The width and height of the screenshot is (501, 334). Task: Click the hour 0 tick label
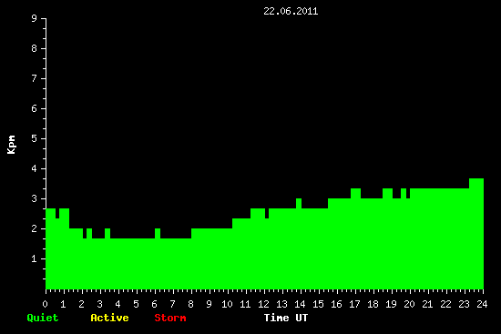coord(45,304)
